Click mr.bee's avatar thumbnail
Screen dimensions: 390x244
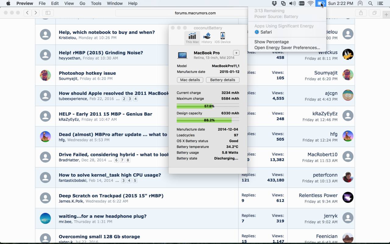coord(45,218)
